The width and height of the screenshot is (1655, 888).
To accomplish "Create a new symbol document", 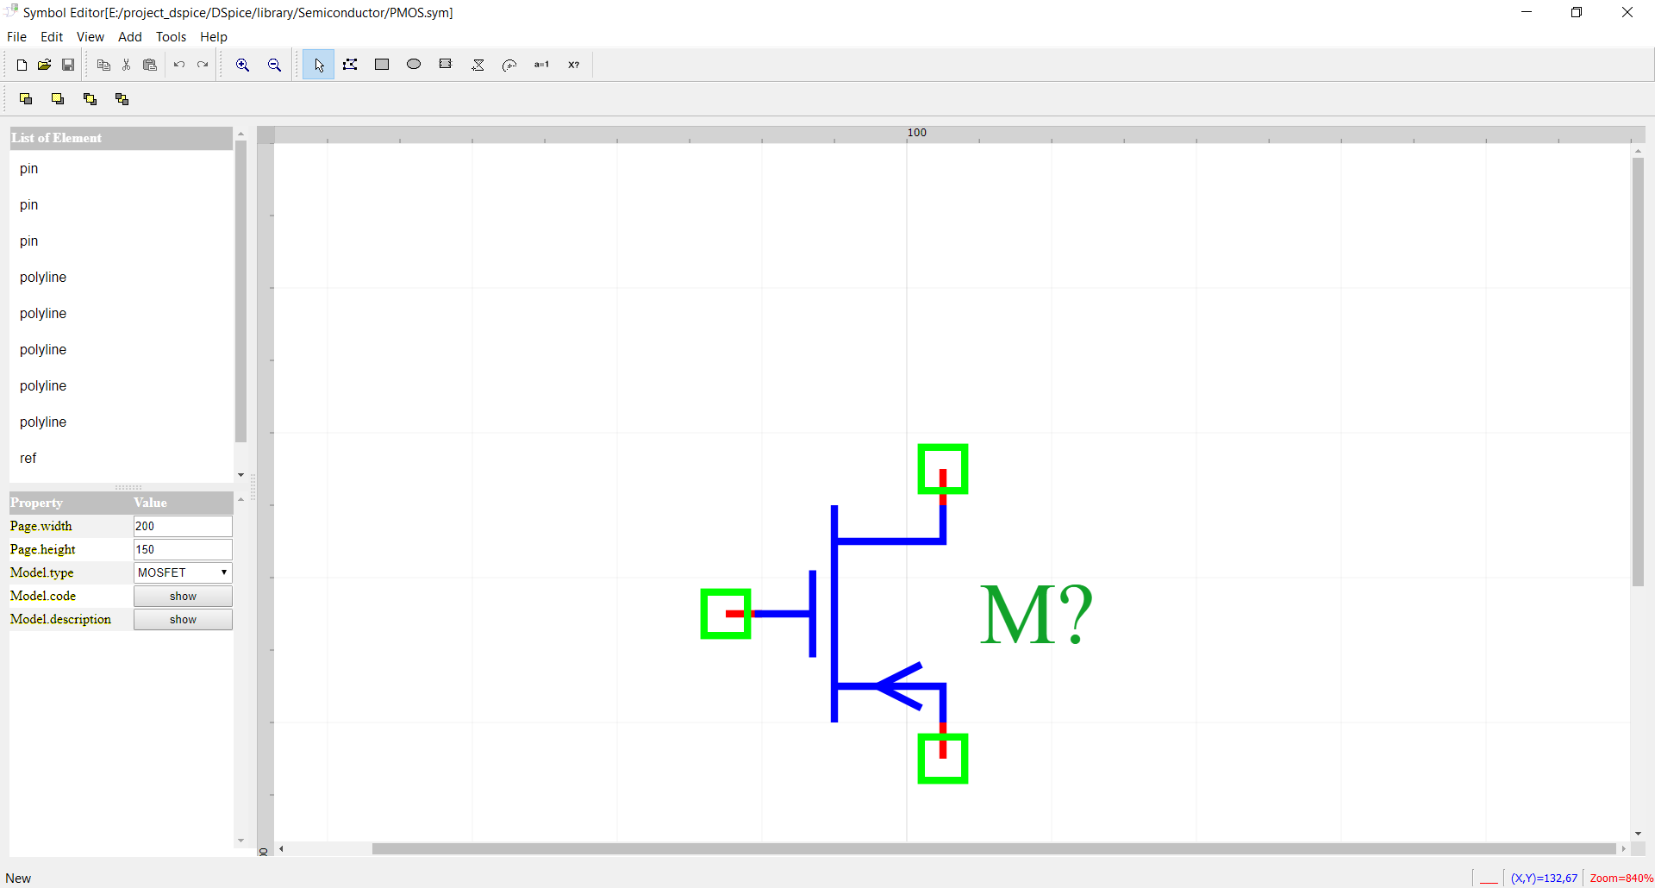I will [22, 65].
